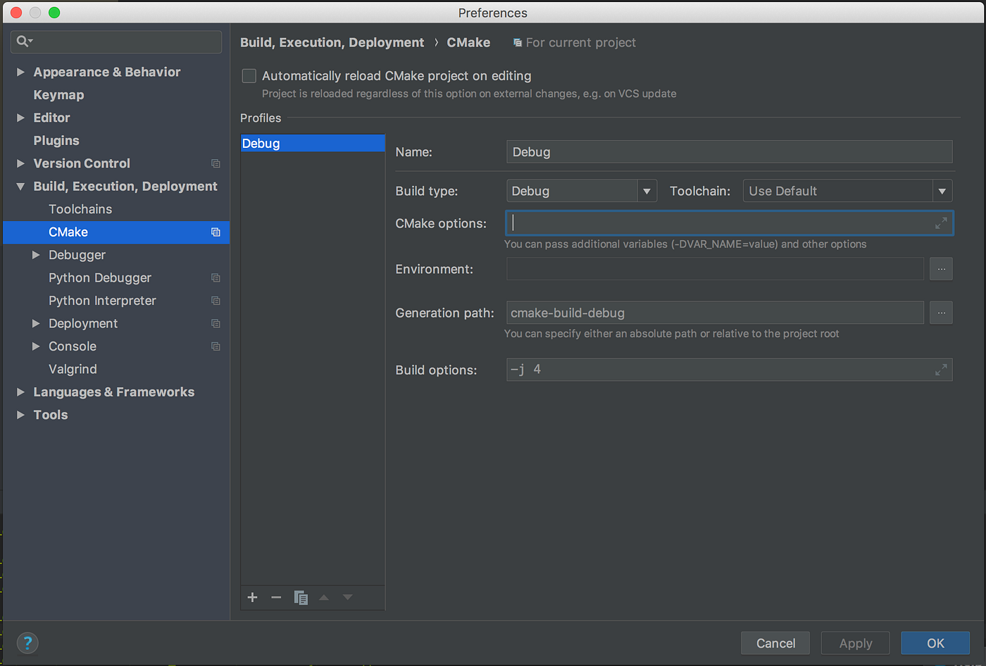Add a new CMake profile
The height and width of the screenshot is (666, 986).
pos(252,597)
